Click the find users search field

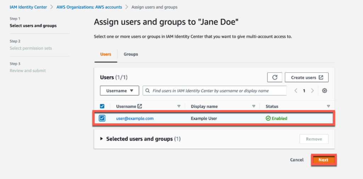[214, 91]
